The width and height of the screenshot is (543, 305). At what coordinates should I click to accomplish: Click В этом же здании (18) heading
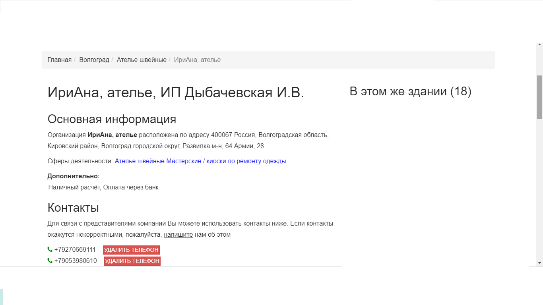pos(411,91)
